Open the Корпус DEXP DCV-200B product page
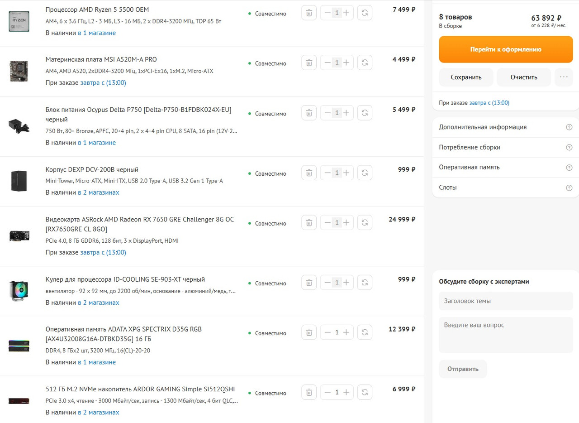This screenshot has width=579, height=423. (x=92, y=169)
